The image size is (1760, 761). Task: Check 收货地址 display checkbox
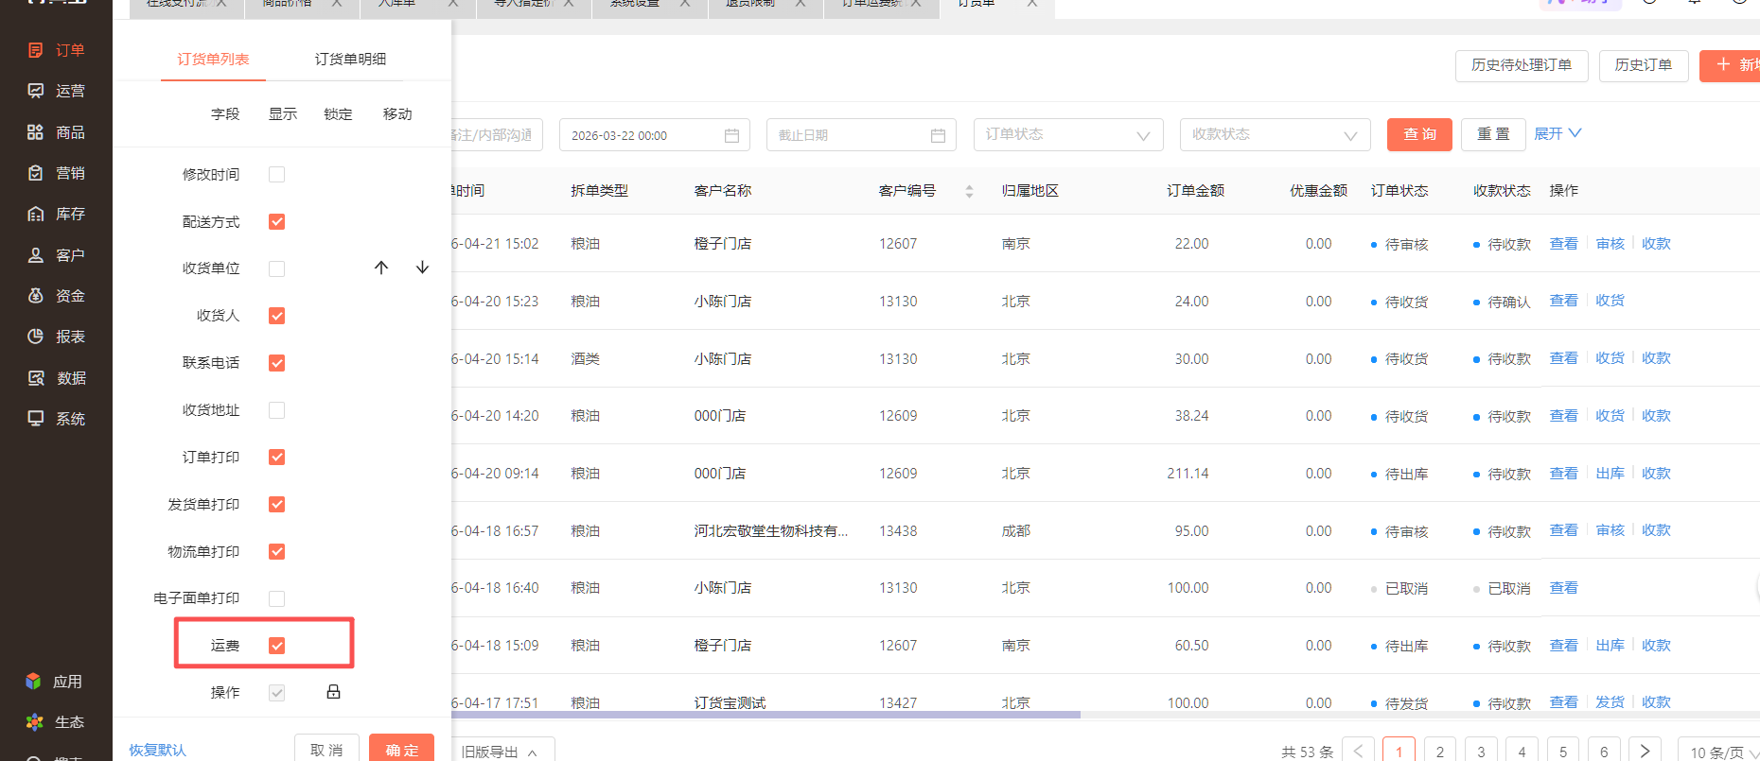276,410
